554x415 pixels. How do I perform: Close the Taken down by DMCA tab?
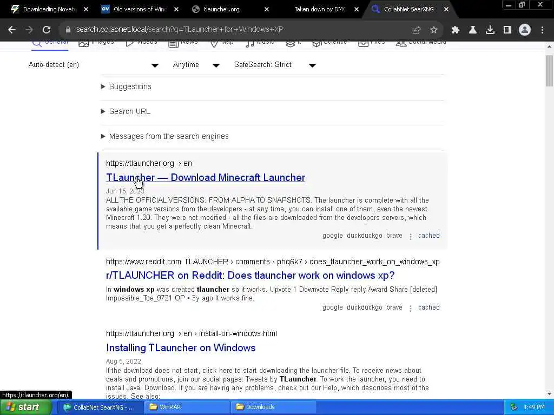point(357,9)
